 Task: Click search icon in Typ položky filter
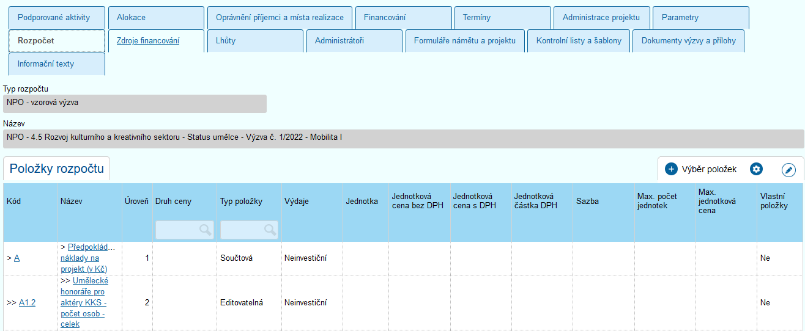pos(270,230)
